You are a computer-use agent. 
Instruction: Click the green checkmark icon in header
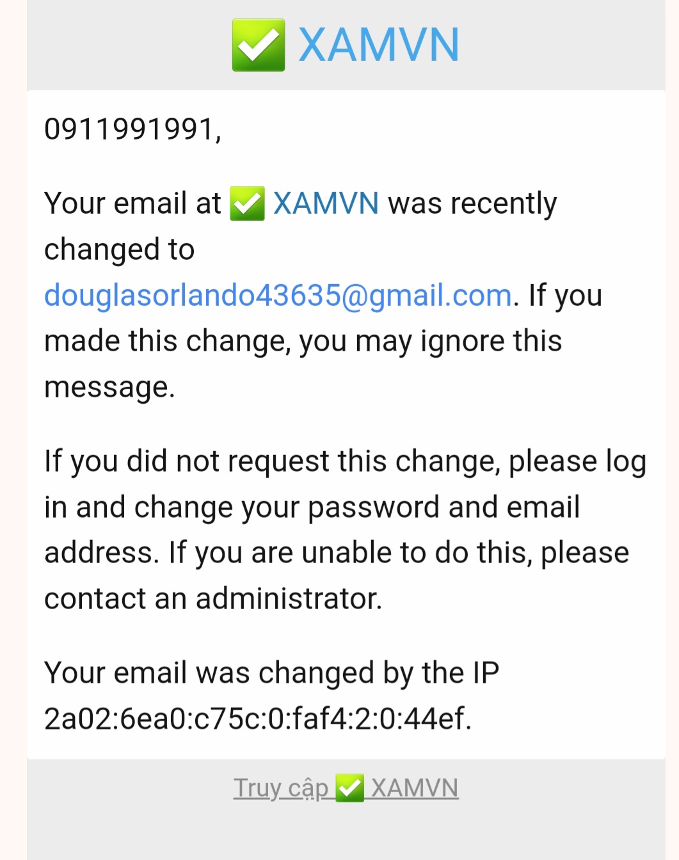pos(259,45)
